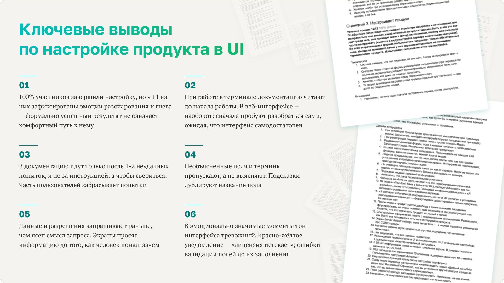Click the "Бизнесовое" label in upper document
The width and height of the screenshot is (504, 283).
point(363,95)
